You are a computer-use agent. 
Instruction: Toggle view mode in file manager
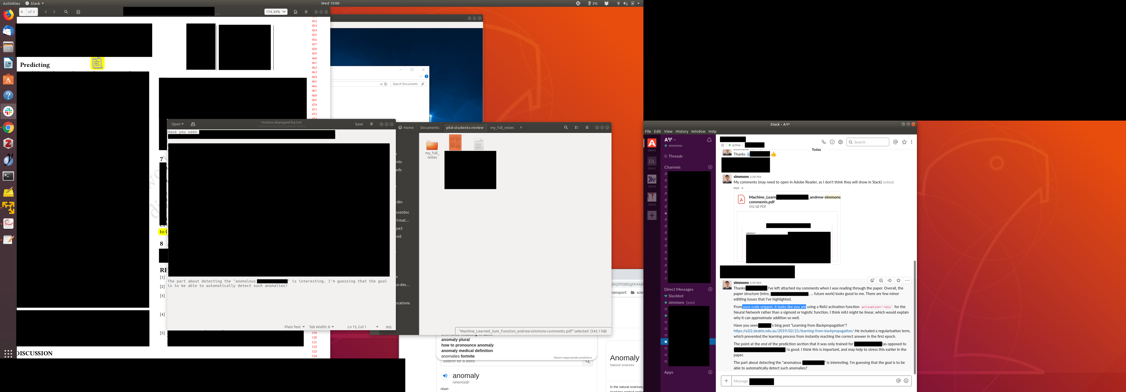[576, 128]
